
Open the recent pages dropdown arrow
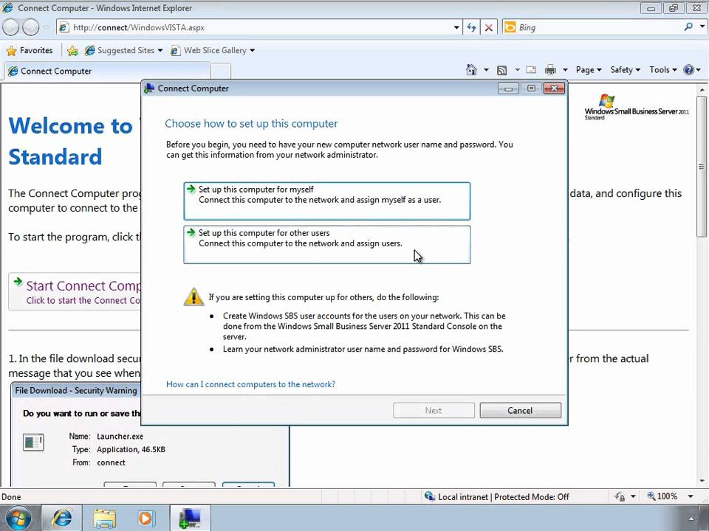tap(46, 27)
